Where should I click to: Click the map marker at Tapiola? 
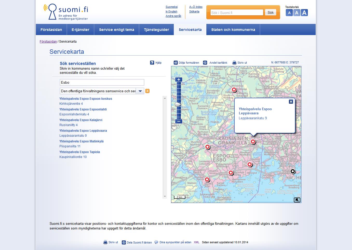click(x=249, y=165)
